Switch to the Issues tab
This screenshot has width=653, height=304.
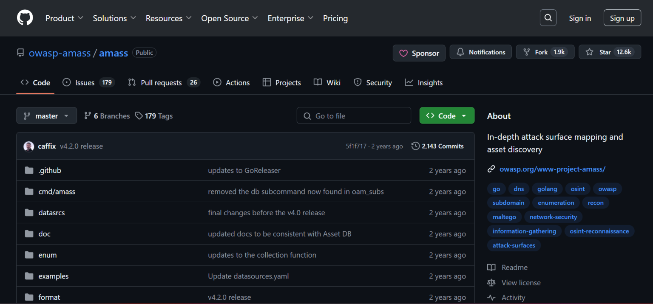(85, 82)
